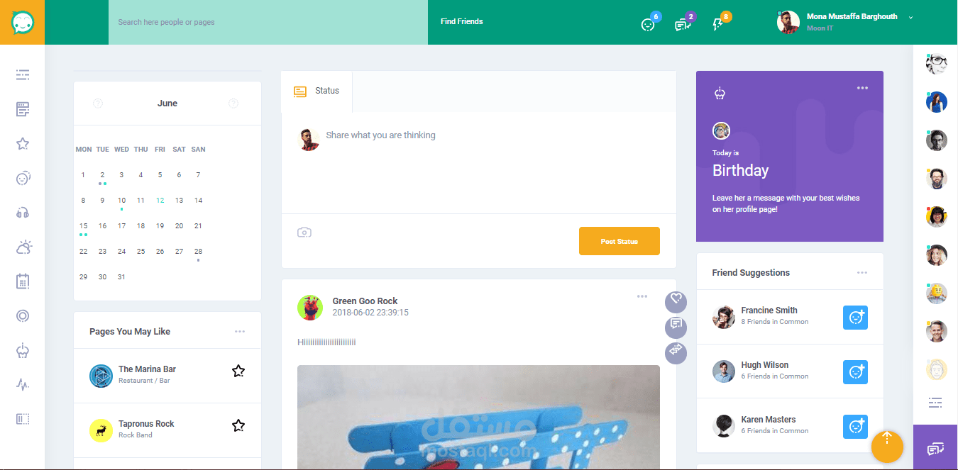
Task: Click the Post Status button
Action: 620,241
